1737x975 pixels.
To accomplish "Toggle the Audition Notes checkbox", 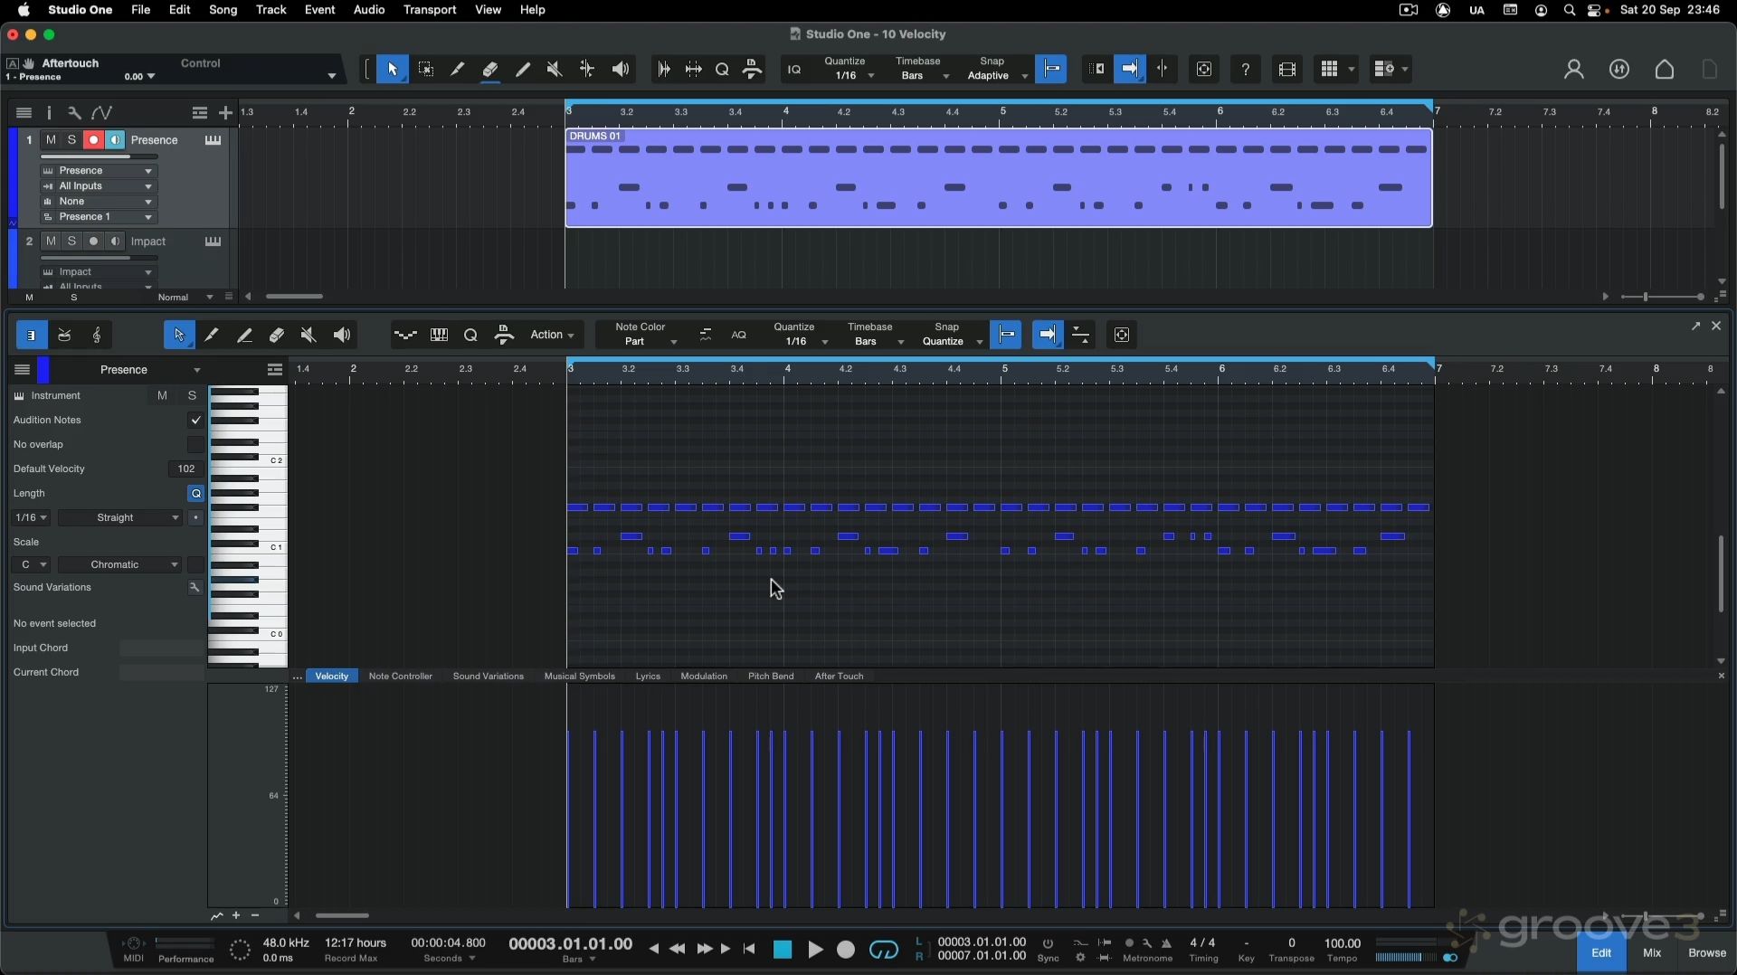I will (195, 421).
